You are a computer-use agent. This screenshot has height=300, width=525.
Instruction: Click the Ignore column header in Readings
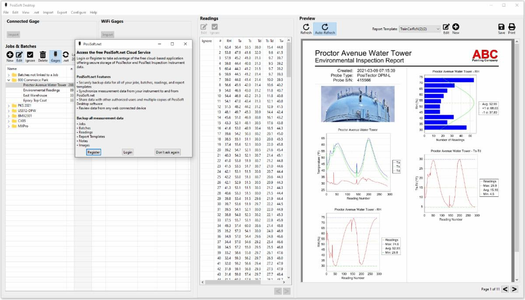206,41
